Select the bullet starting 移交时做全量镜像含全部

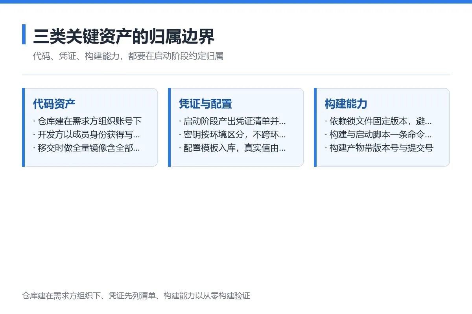(x=87, y=148)
